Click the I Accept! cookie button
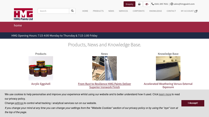Screen dimensions: 209x117 (x=193, y=103)
